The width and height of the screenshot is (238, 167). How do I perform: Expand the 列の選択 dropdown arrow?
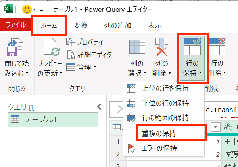[x=145, y=73]
